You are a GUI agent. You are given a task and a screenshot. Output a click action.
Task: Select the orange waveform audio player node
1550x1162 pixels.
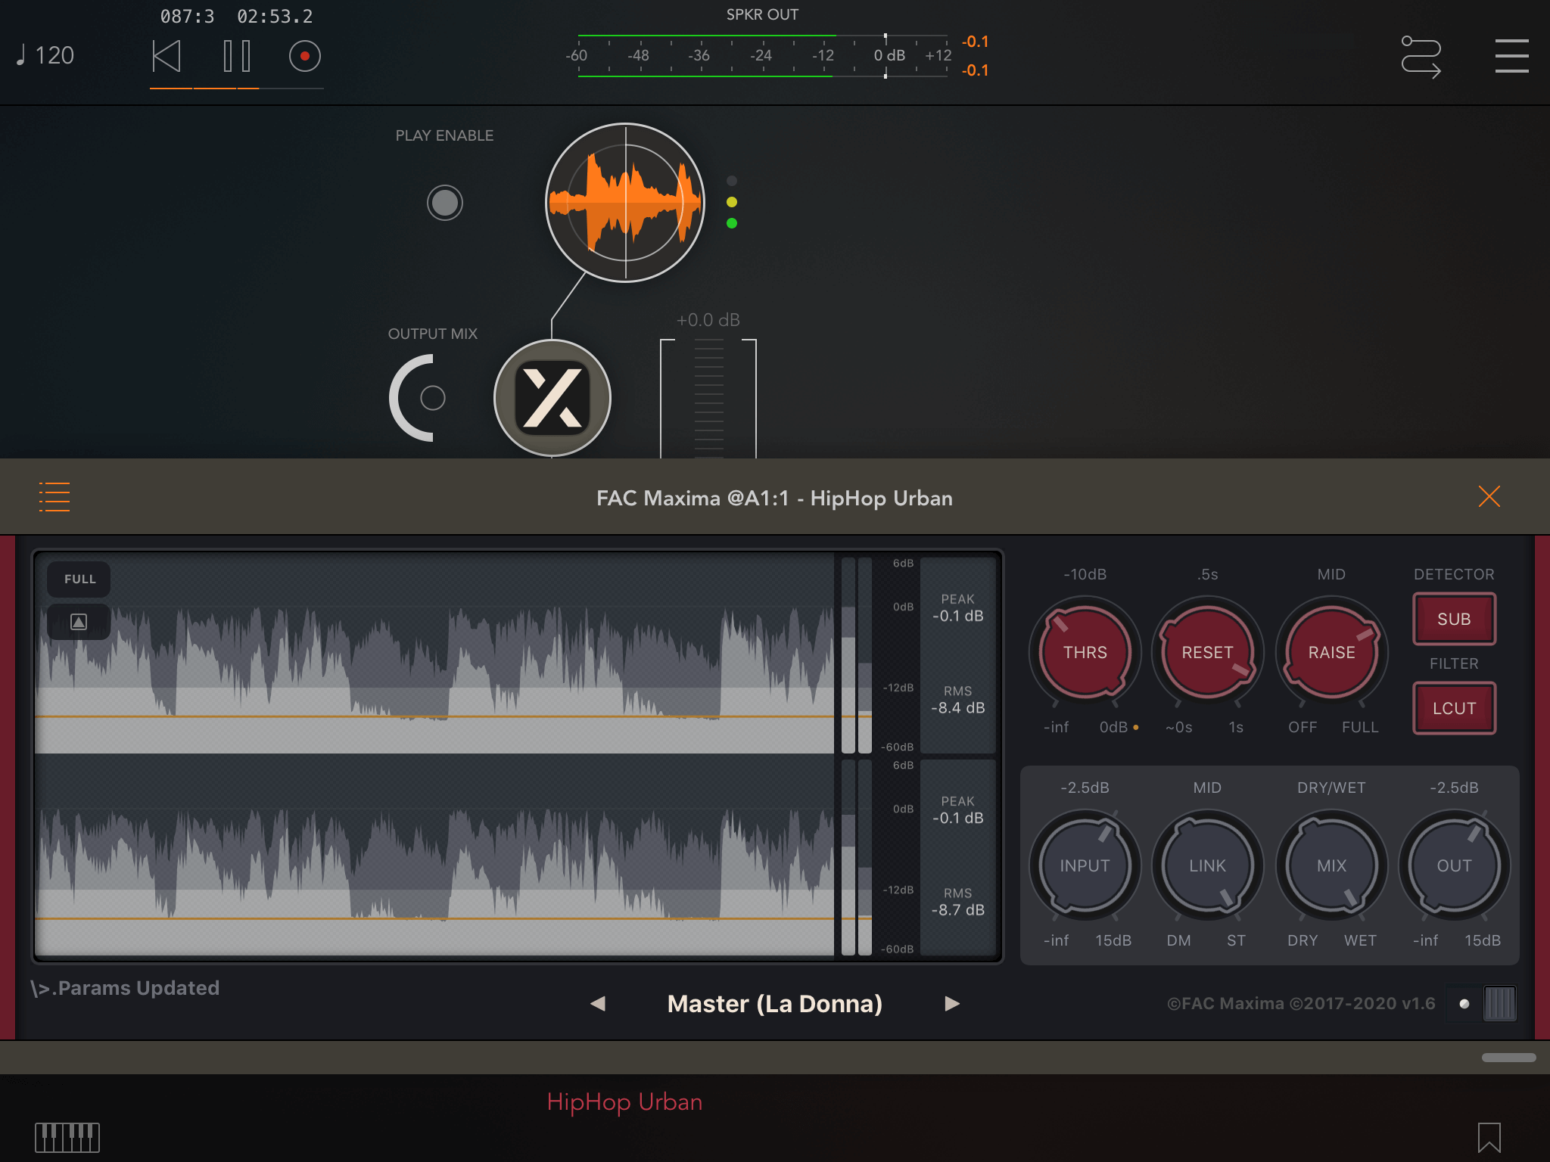pos(625,203)
